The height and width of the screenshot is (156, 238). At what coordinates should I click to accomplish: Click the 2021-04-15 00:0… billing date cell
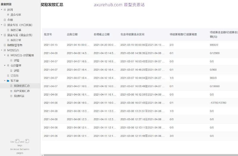click(x=78, y=45)
